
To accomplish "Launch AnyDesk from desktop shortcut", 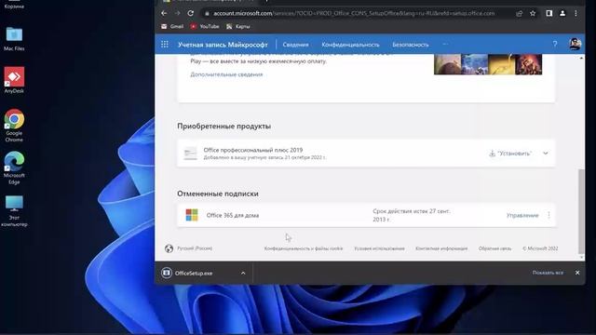I will pos(14,80).
